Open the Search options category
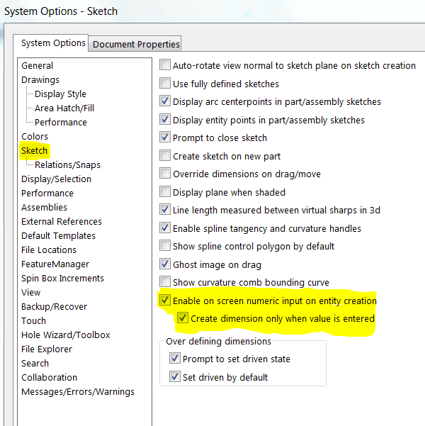The width and height of the screenshot is (425, 426). coord(35,363)
